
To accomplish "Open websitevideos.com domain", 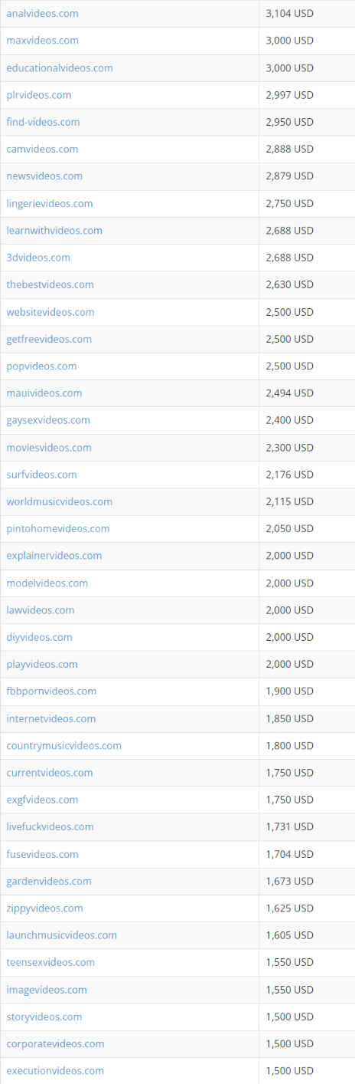I will (x=50, y=312).
